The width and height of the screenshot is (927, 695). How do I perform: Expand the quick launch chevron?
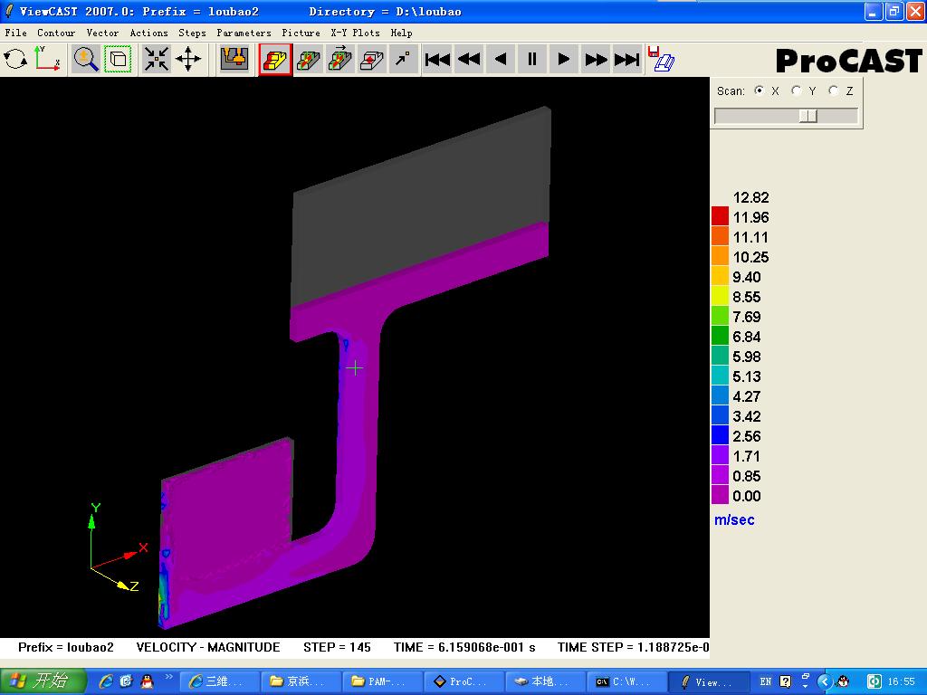click(x=168, y=676)
